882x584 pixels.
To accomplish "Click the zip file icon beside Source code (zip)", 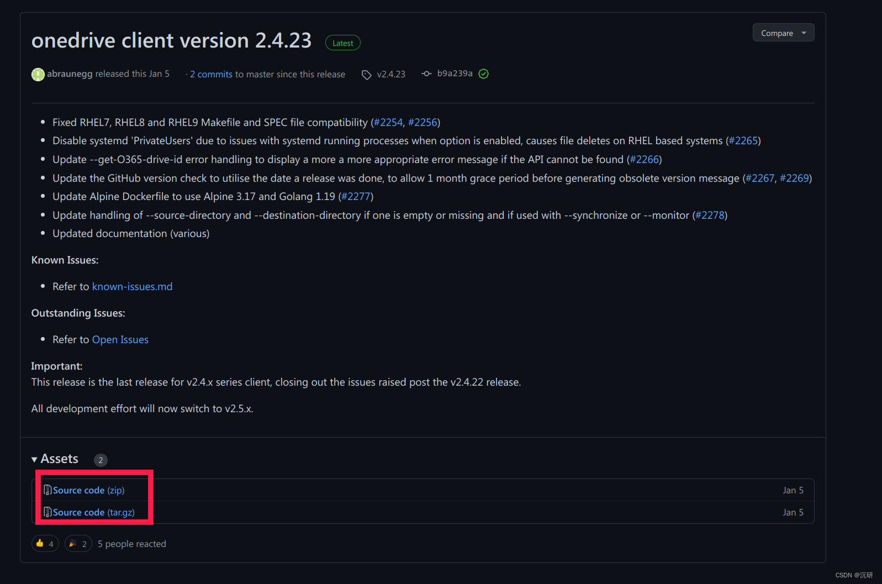I will [x=47, y=490].
